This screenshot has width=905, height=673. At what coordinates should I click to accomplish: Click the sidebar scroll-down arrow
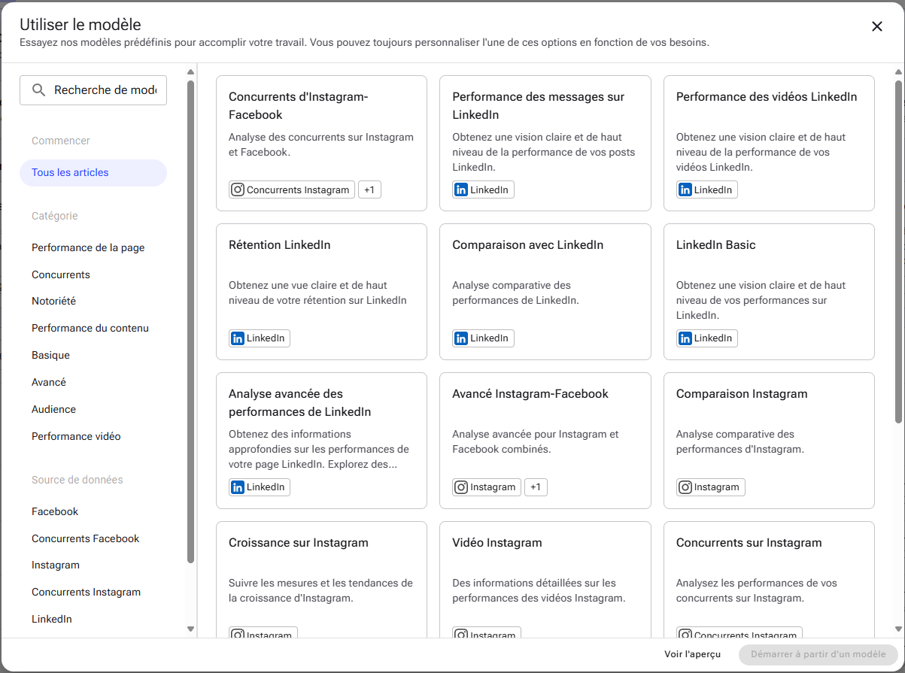pos(190,629)
